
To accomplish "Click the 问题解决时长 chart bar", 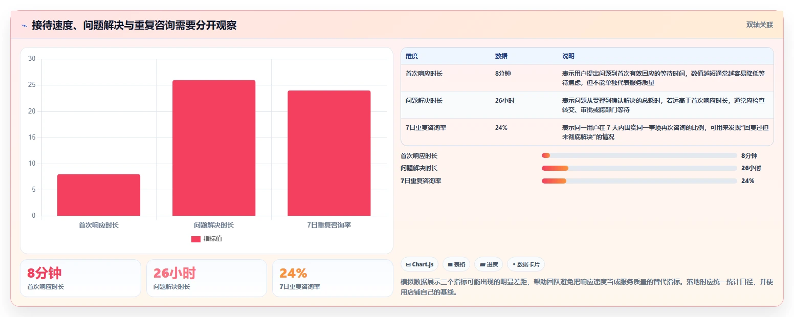I will coord(214,148).
